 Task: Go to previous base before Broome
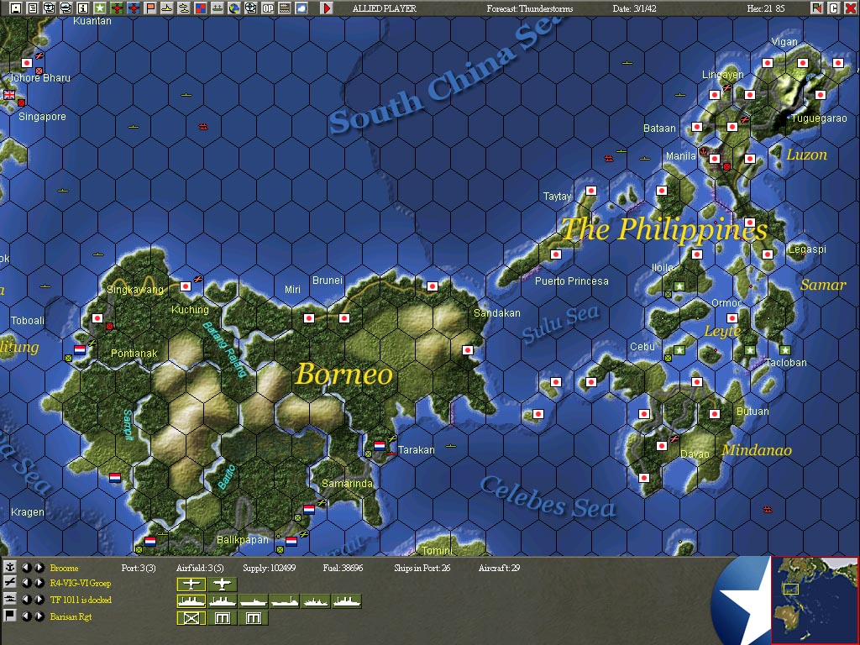[26, 567]
